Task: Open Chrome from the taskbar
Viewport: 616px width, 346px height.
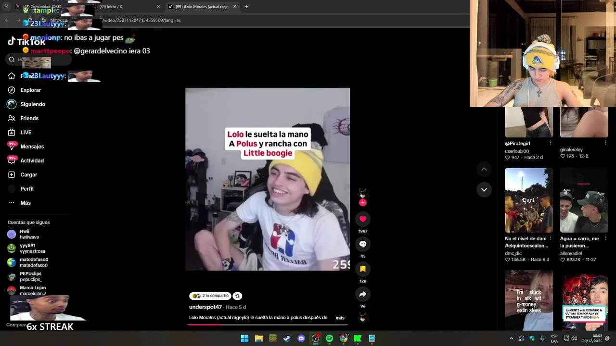Action: (x=344, y=338)
